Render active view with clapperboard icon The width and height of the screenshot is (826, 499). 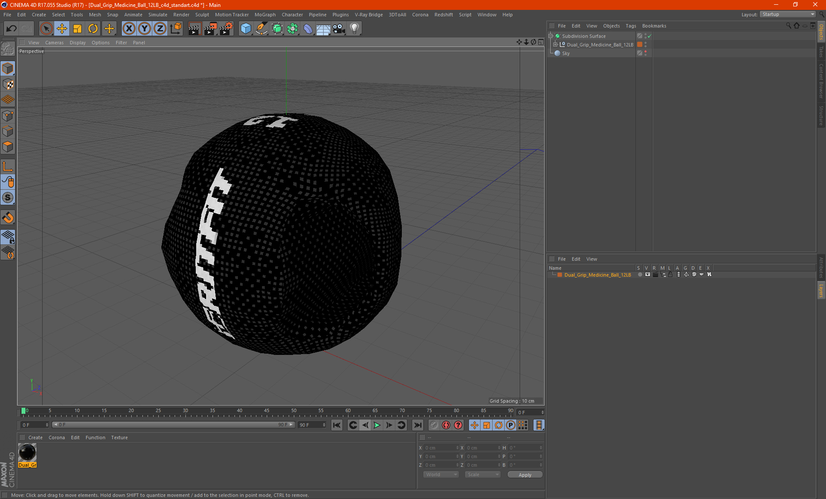194,29
